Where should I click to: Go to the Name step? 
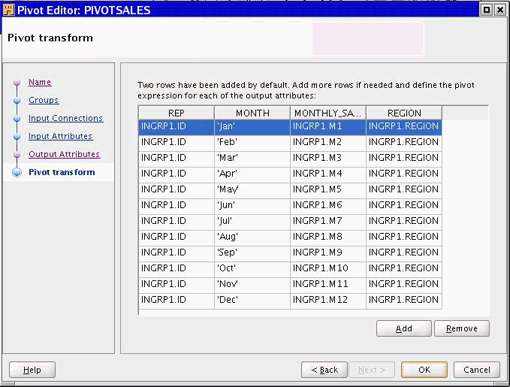(x=40, y=82)
